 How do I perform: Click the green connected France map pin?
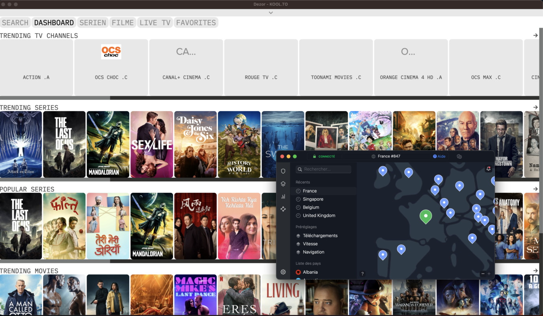click(426, 216)
